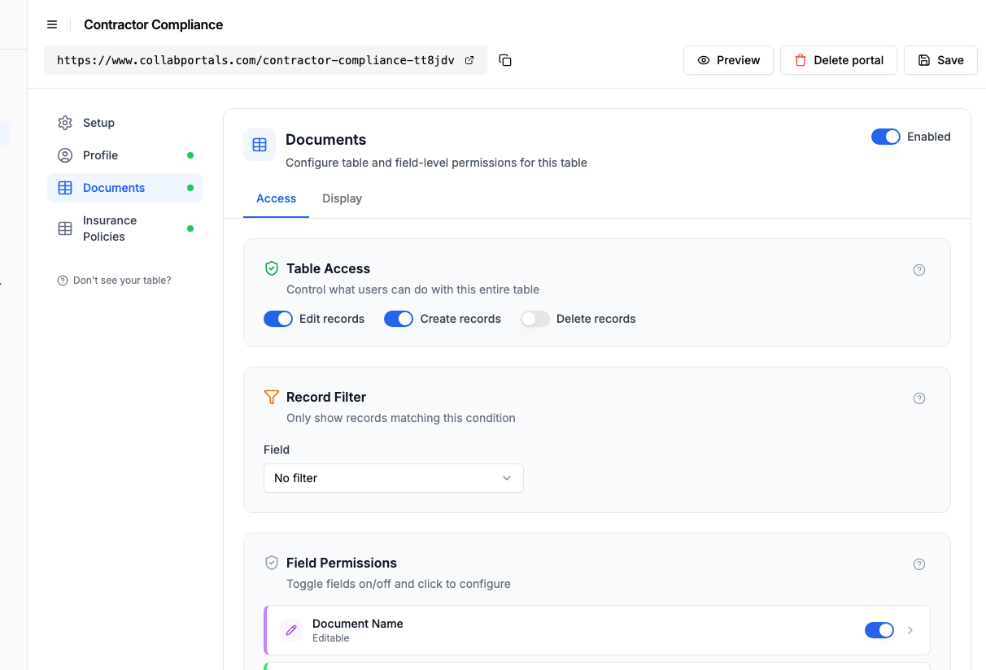Open Profile in the sidebar
986x670 pixels.
125,155
